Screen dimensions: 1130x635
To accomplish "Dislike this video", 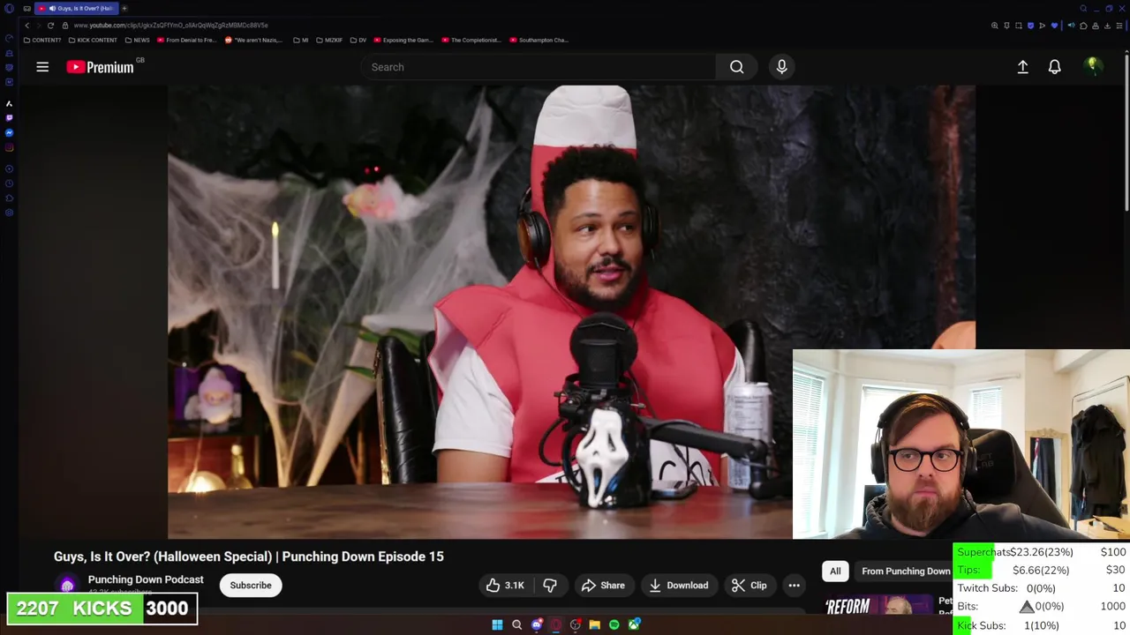I will tap(550, 586).
